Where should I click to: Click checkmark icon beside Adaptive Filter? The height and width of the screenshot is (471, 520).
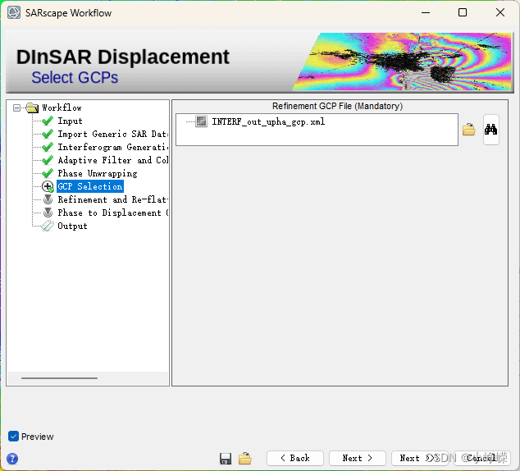point(48,160)
